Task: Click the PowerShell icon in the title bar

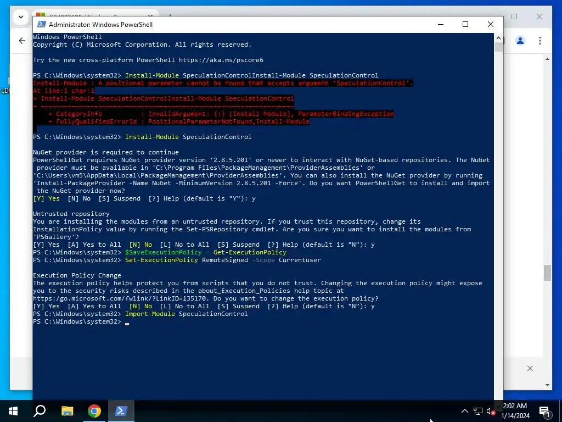Action: 42,24
